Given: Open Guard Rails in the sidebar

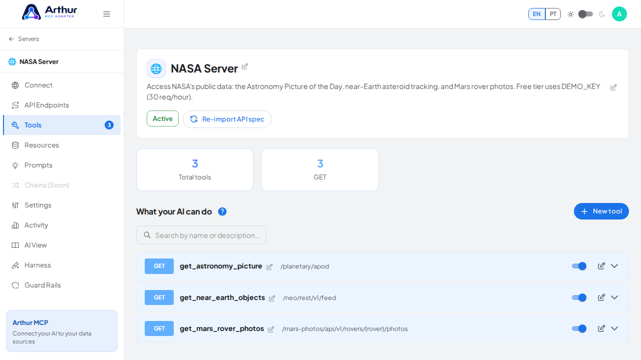Looking at the screenshot, I should pos(62,285).
